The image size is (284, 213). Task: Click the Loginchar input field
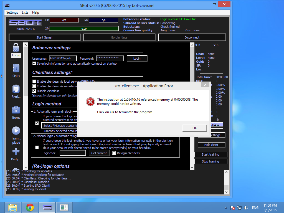(x=73, y=153)
